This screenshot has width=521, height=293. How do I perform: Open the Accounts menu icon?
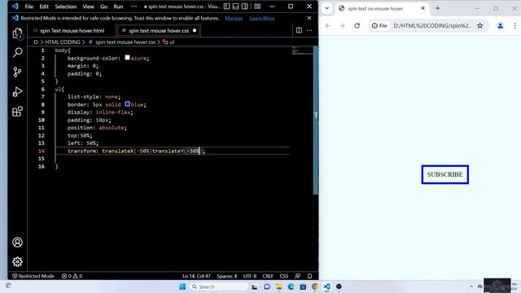click(x=17, y=243)
